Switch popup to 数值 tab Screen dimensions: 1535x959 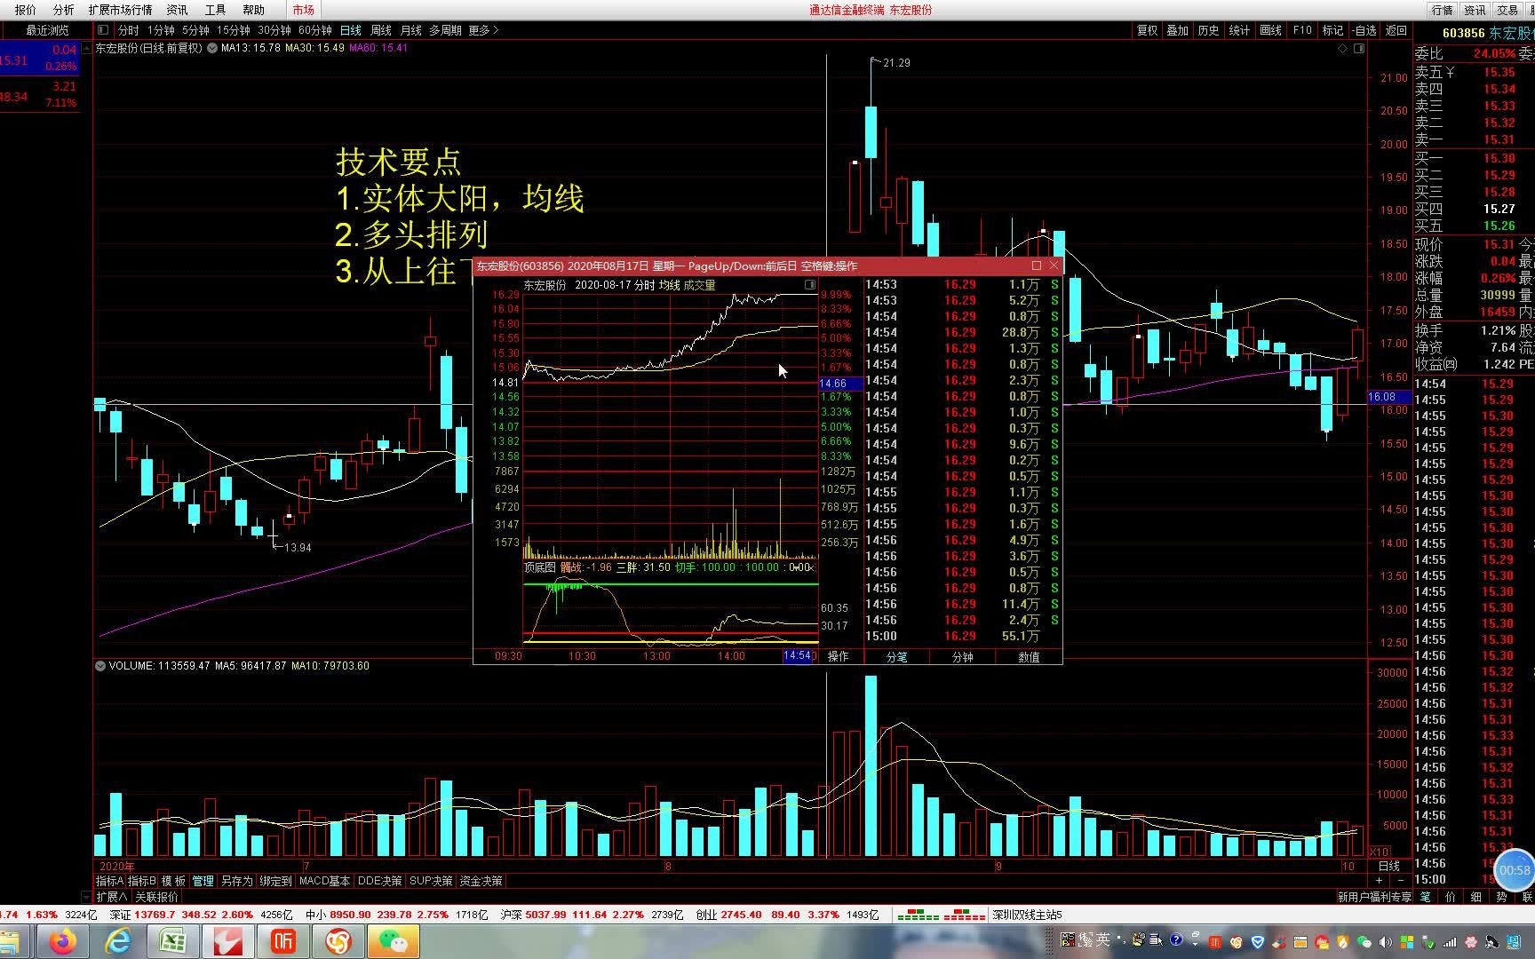[1029, 656]
